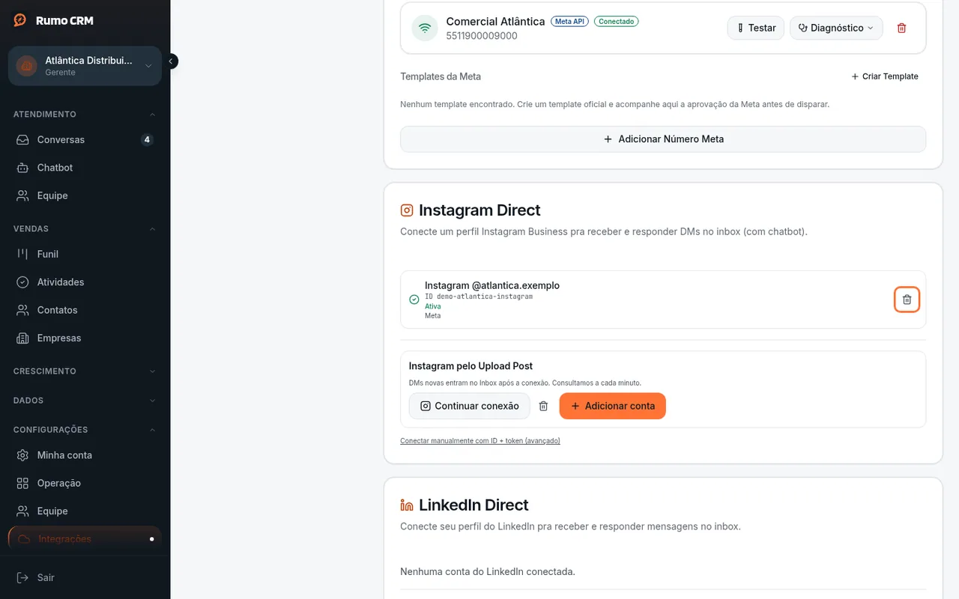This screenshot has width=959, height=599.
Task: Click the Meta API badge
Action: (x=569, y=22)
